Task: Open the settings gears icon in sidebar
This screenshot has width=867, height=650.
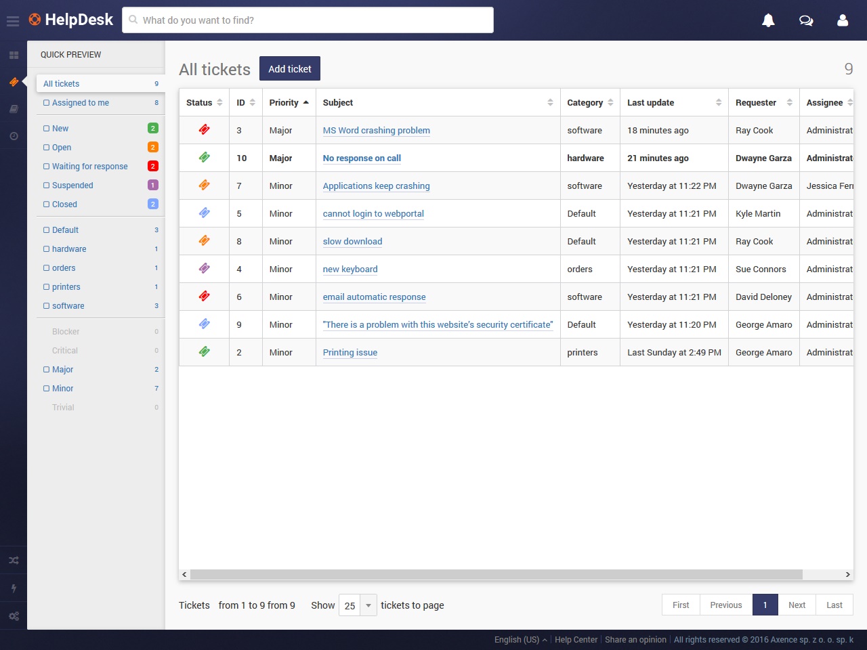Action: point(14,616)
